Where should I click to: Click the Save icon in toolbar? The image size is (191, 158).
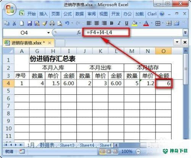pyautogui.click(x=29, y=23)
